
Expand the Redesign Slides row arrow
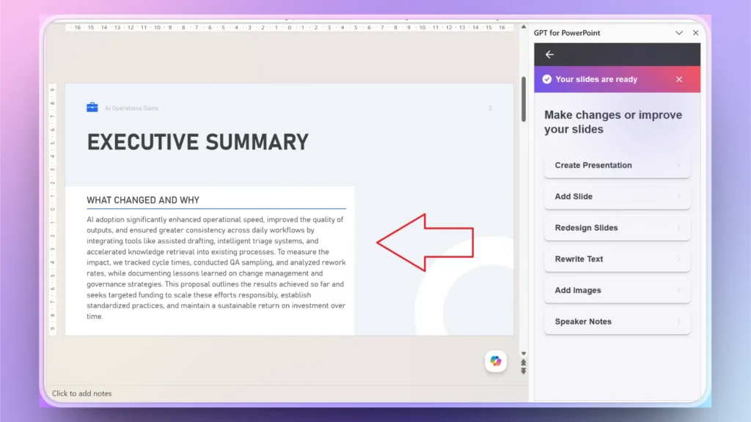[678, 228]
